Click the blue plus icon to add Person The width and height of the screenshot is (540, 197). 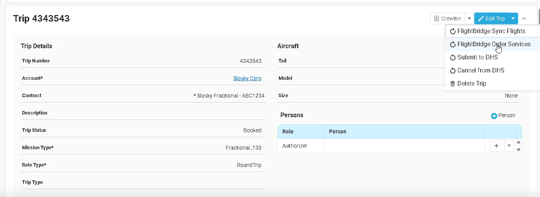click(x=494, y=116)
